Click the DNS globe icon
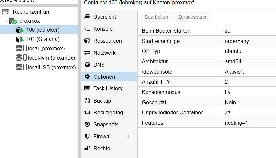Viewport: 276px width, 158px height. [x=87, y=65]
